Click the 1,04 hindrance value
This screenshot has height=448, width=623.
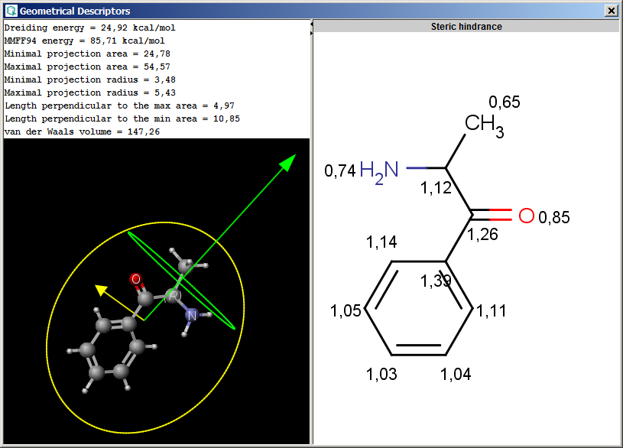(x=456, y=375)
